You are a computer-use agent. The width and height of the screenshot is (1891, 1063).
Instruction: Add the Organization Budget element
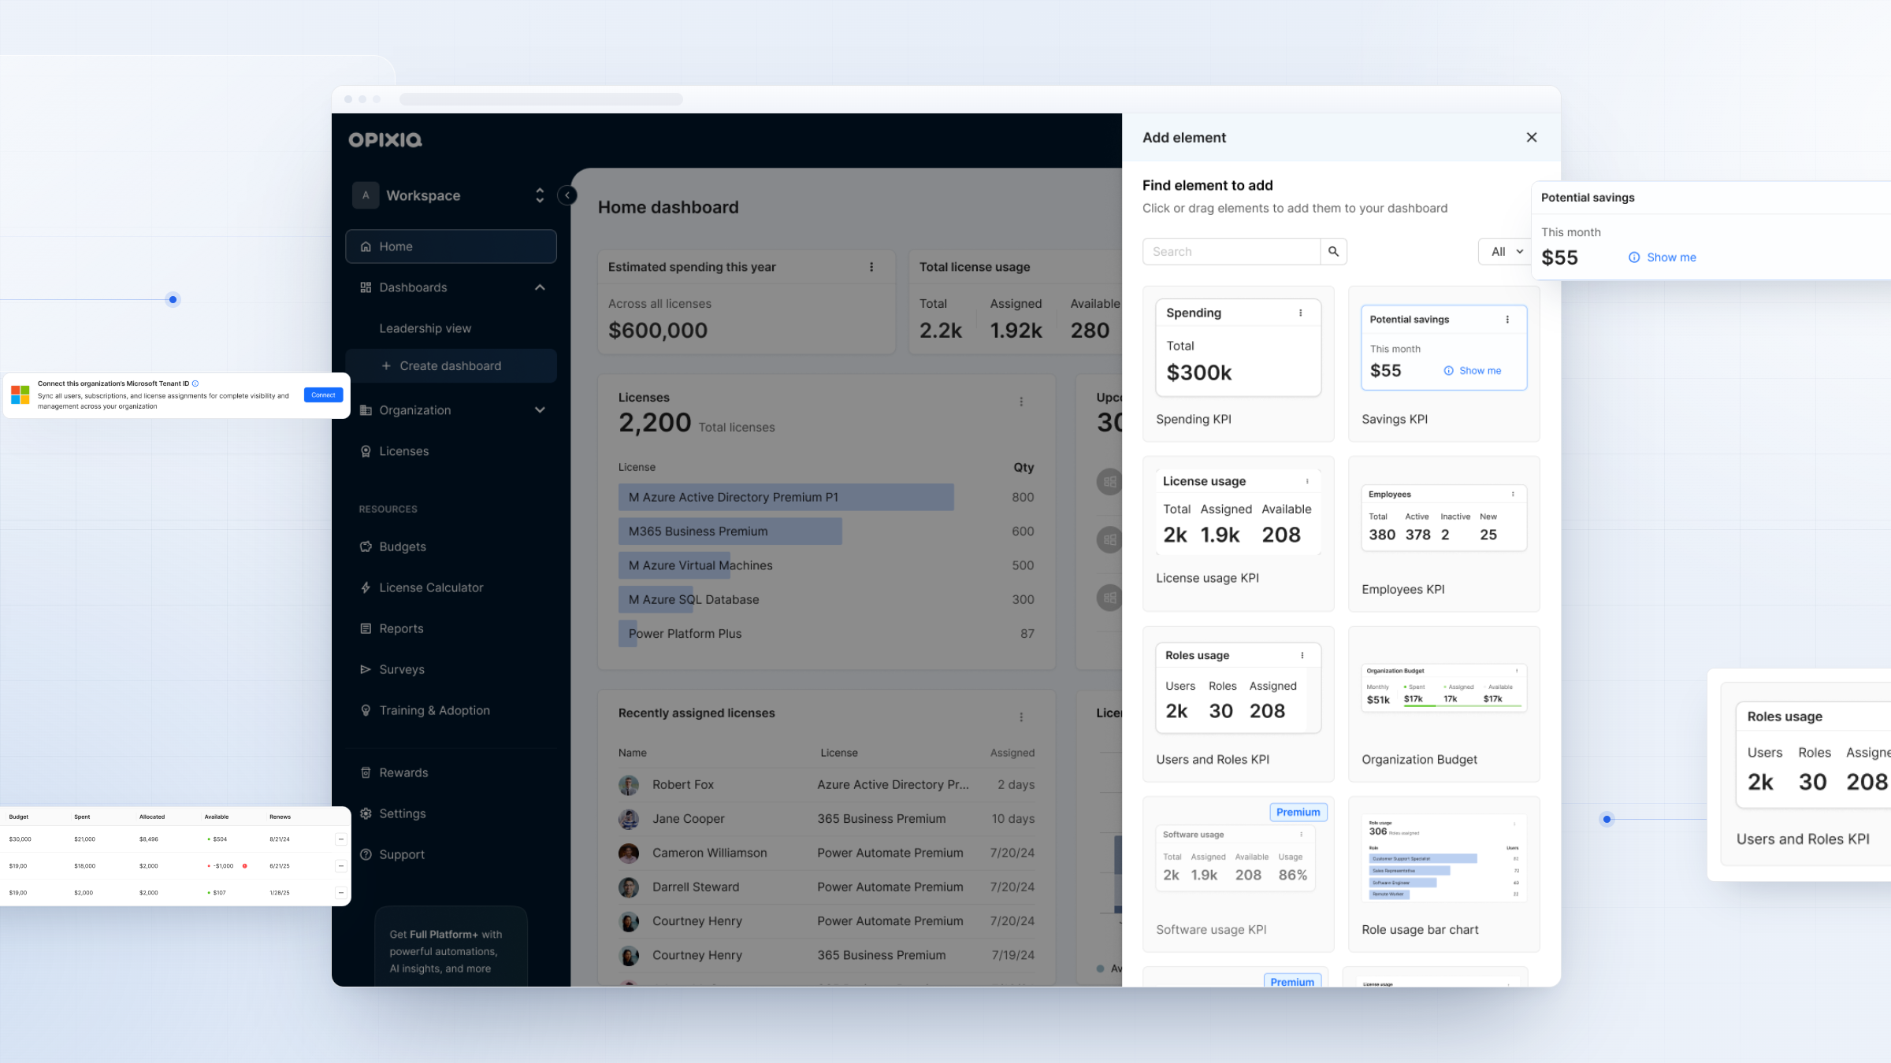1443,704
